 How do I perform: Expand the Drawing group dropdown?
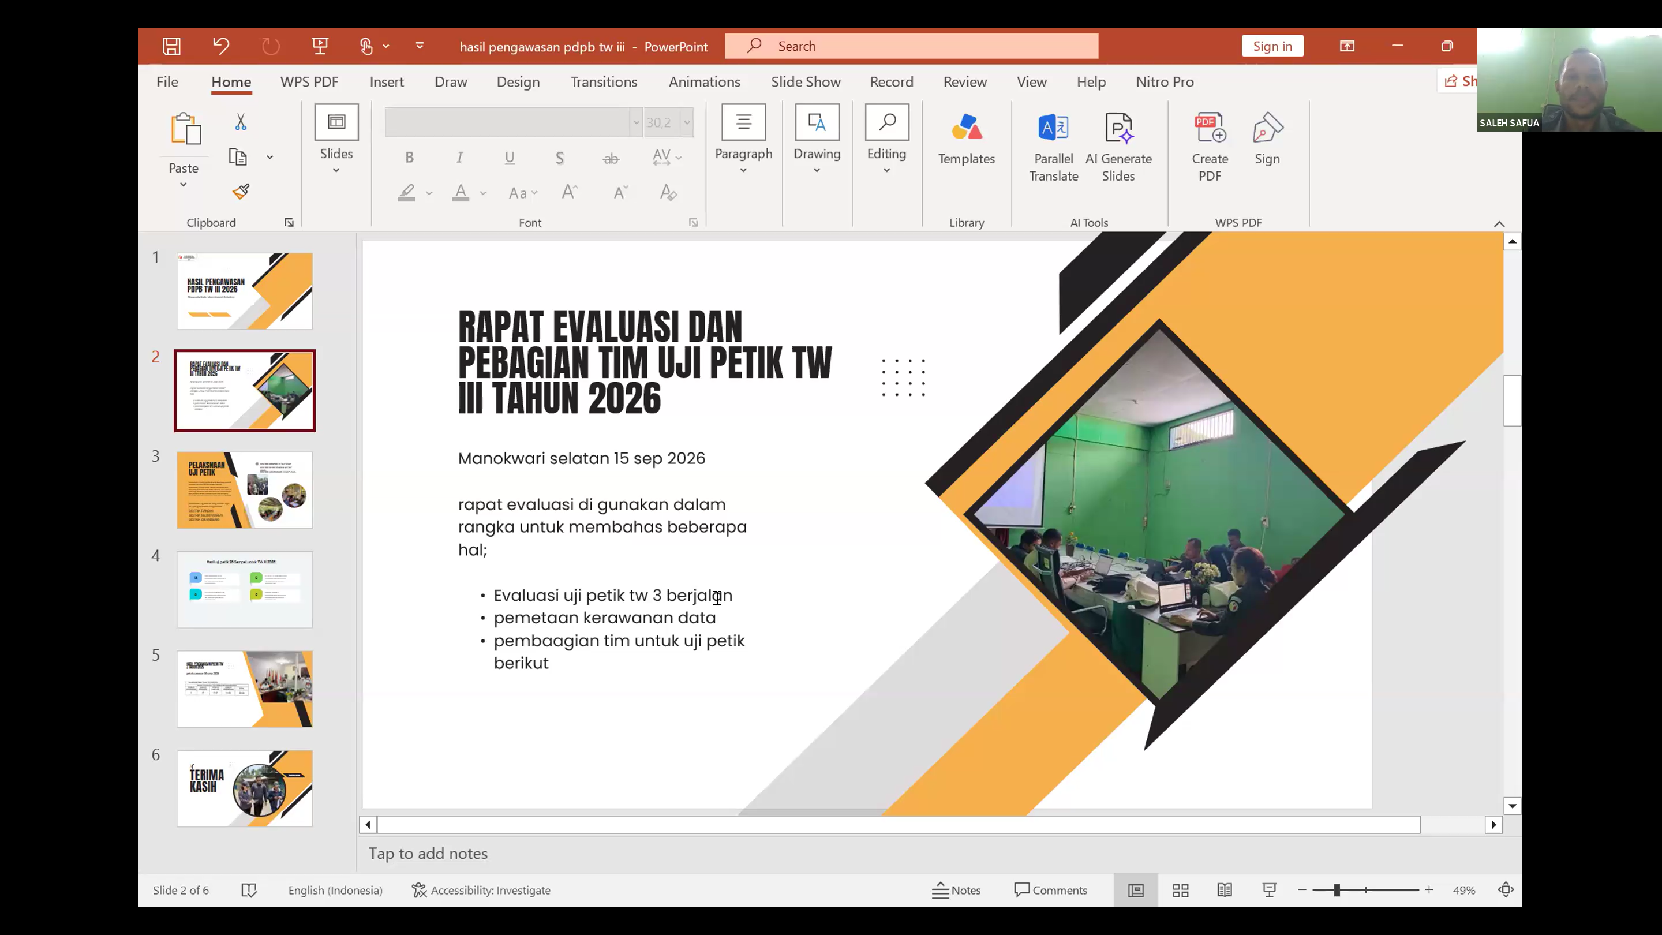point(817,170)
